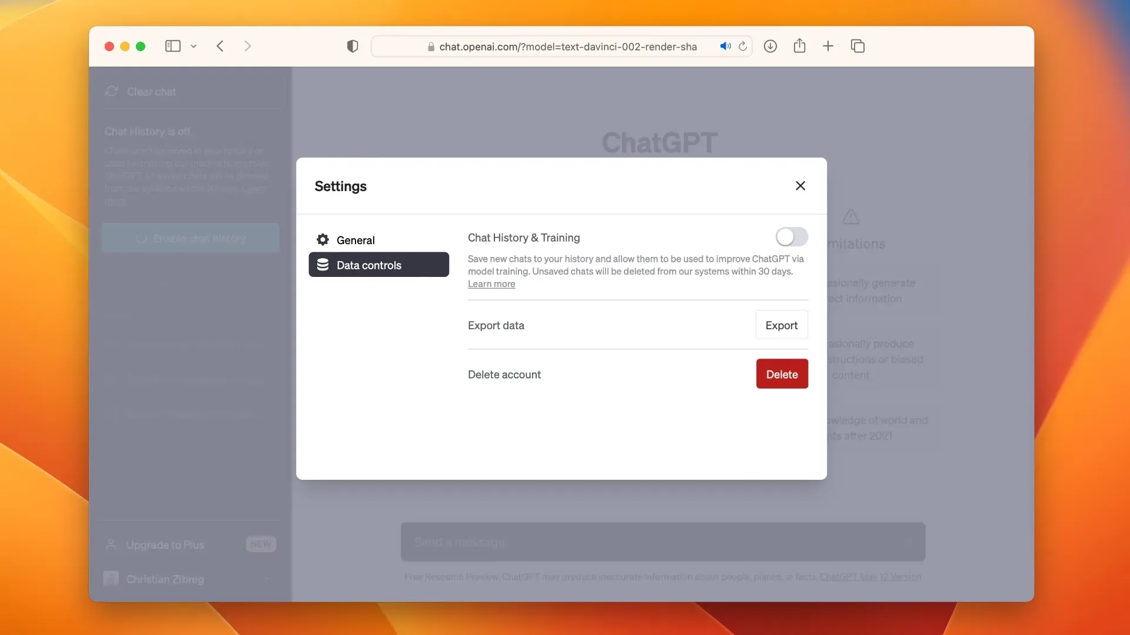The height and width of the screenshot is (635, 1130).
Task: Click the speaker/audio icon in browser toolbar
Action: 725,46
